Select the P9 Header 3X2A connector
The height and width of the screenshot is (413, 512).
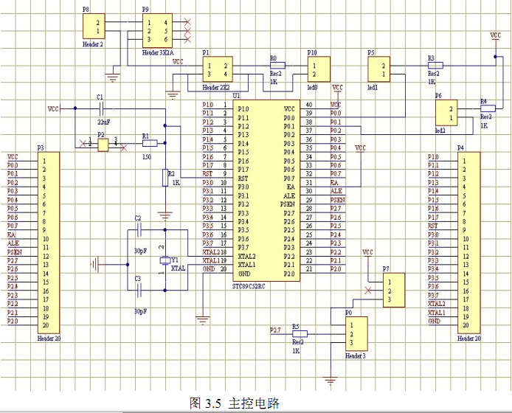pos(157,31)
